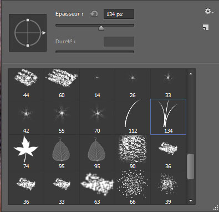Click the Dureté label
The width and height of the screenshot is (219, 212).
[65, 42]
